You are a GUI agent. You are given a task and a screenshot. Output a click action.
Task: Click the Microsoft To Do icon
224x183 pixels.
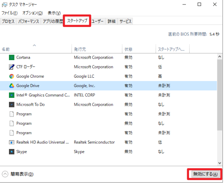12,105
